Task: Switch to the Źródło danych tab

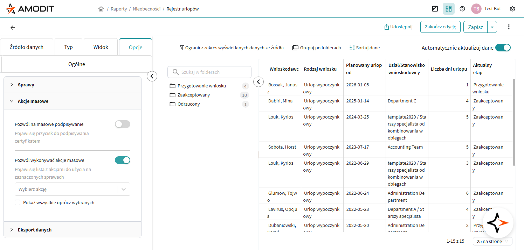Action: 27,47
